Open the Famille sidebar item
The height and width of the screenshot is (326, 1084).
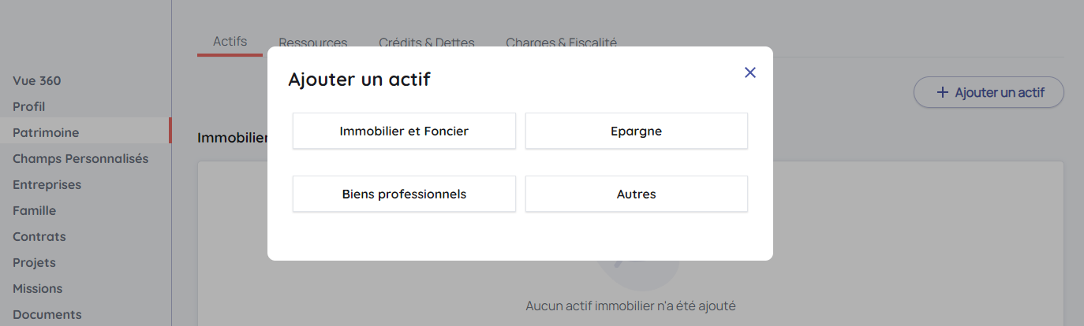34,210
